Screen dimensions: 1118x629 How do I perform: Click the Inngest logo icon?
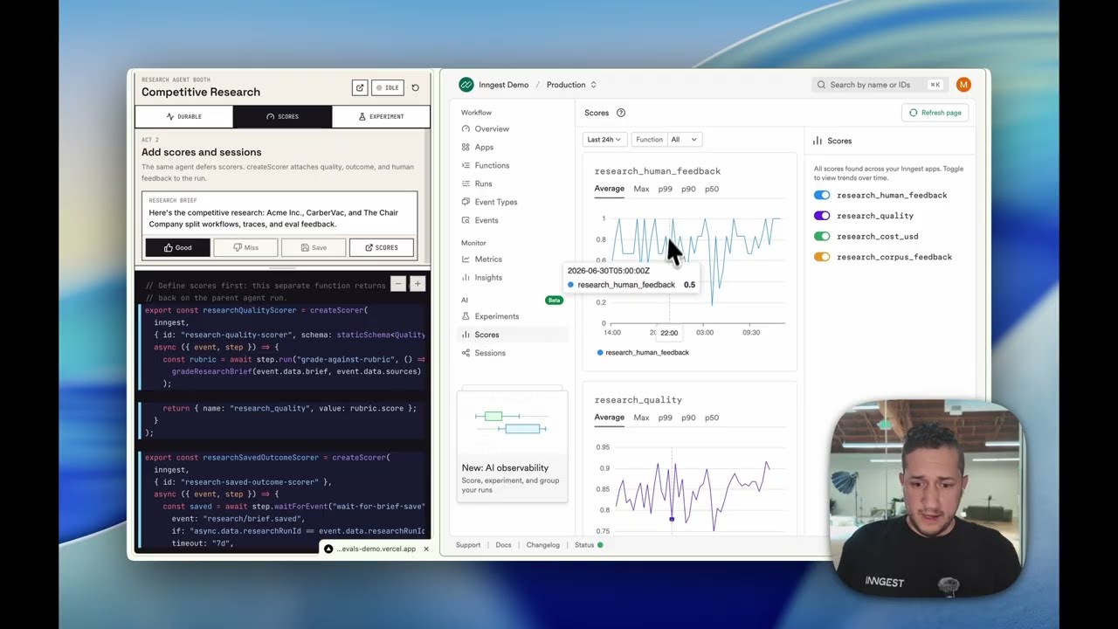466,85
